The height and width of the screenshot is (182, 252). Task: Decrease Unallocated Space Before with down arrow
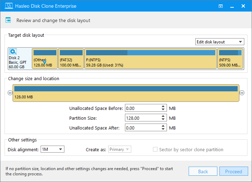pyautogui.click(x=163, y=110)
